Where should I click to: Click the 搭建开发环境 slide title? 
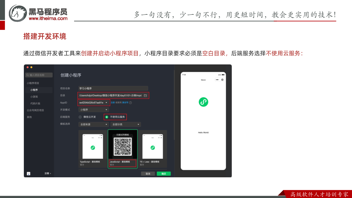click(45, 36)
